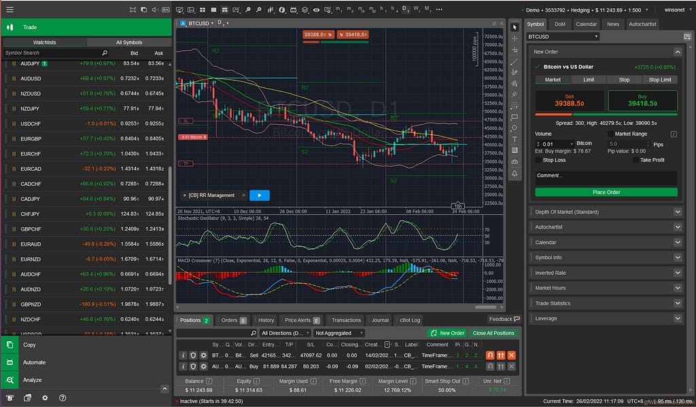The height and width of the screenshot is (407, 696).
Task: Enable the Stop Loss checkbox
Action: (538, 161)
